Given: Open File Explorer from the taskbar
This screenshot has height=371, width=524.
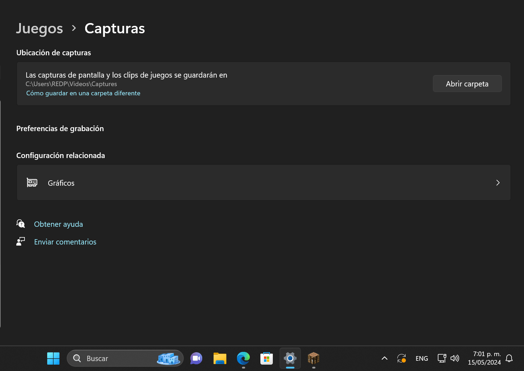Looking at the screenshot, I should click(220, 358).
